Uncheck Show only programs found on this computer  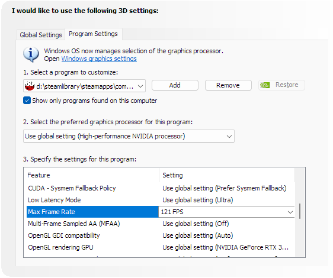coord(27,101)
